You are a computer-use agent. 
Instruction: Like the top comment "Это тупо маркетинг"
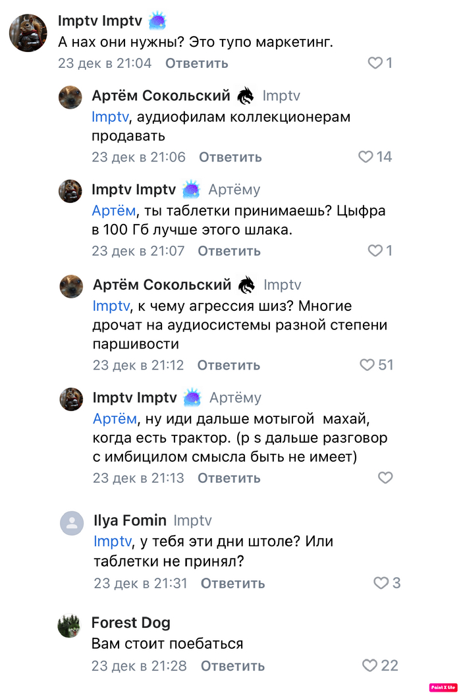click(375, 63)
